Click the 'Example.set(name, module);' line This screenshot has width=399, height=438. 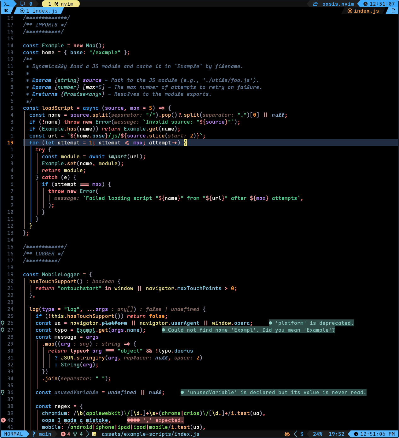(x=83, y=163)
